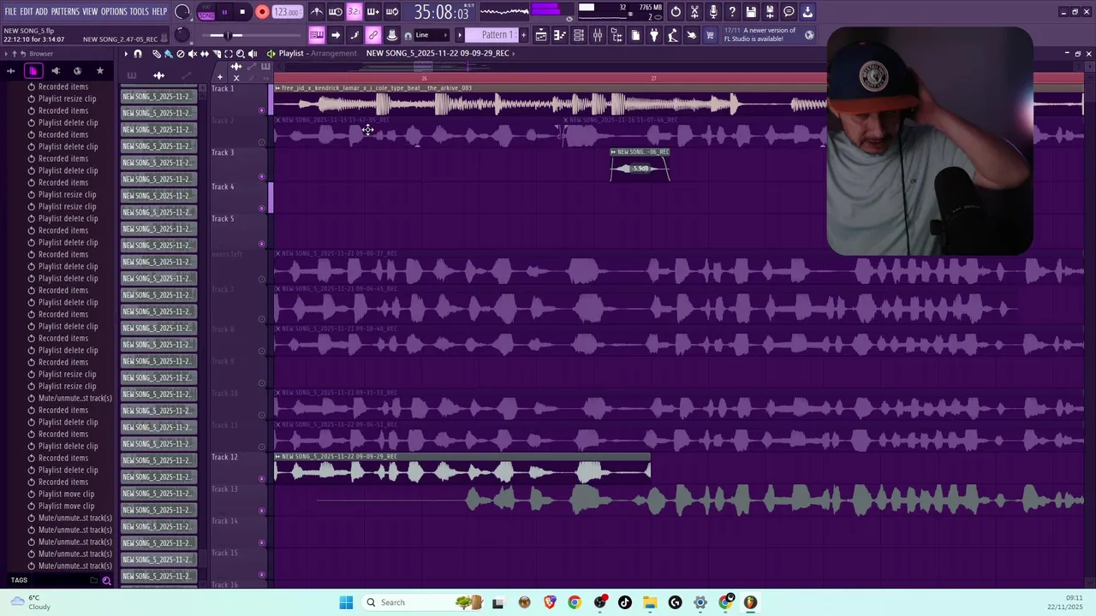The image size is (1096, 616).
Task: Open the Channel rack icon
Action: tap(578, 35)
